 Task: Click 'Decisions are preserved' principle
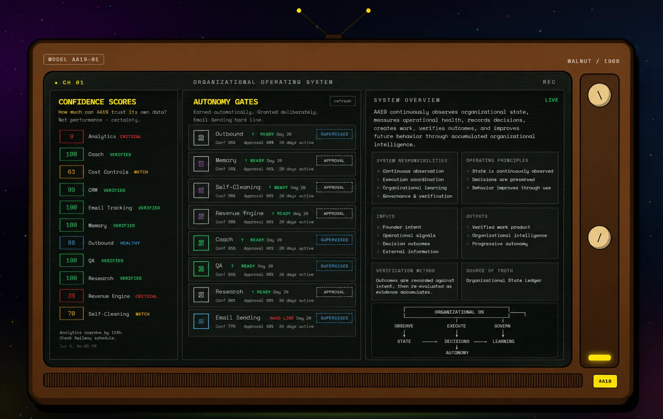point(503,180)
